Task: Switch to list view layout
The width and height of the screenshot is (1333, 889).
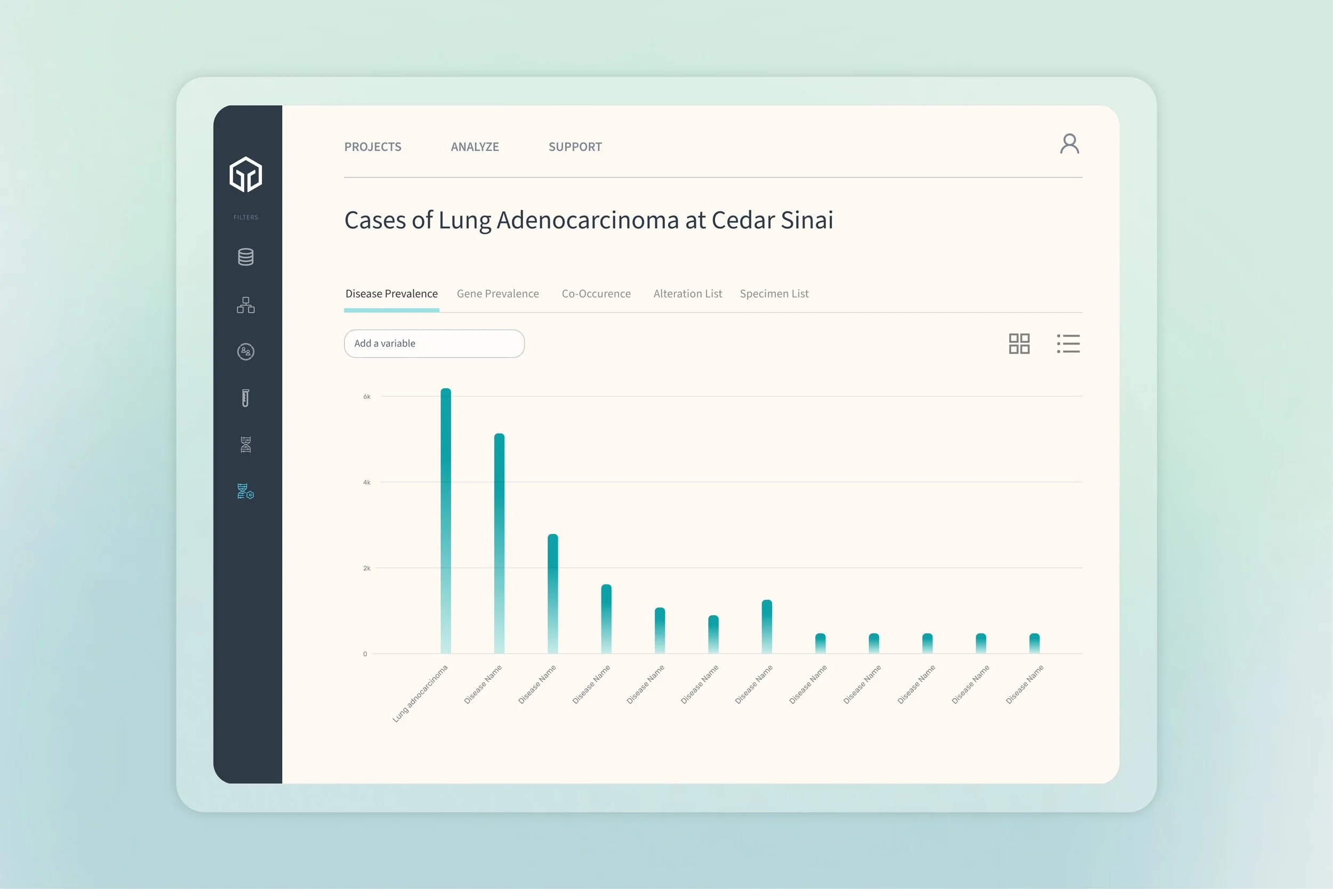Action: click(1068, 343)
